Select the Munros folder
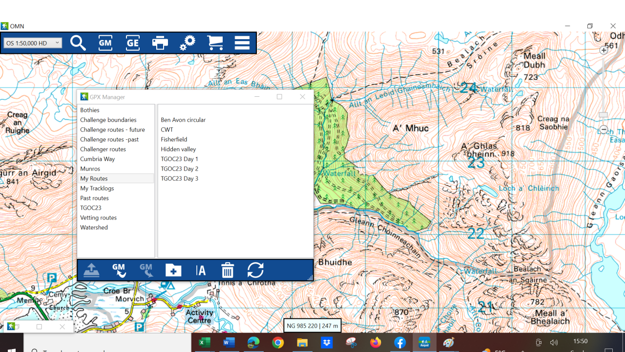Viewport: 625px width, 352px height. [91, 168]
